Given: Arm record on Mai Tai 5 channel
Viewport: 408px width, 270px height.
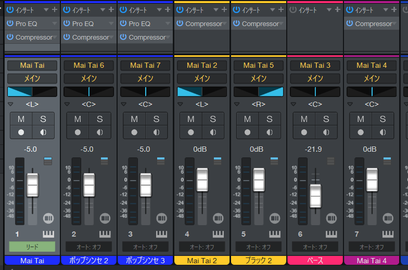Looking at the screenshot, I should [248, 132].
